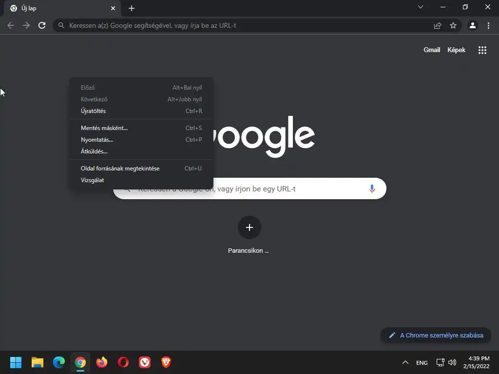Launch Brave from taskbar
Screen dimensions: 499x374
point(166,362)
